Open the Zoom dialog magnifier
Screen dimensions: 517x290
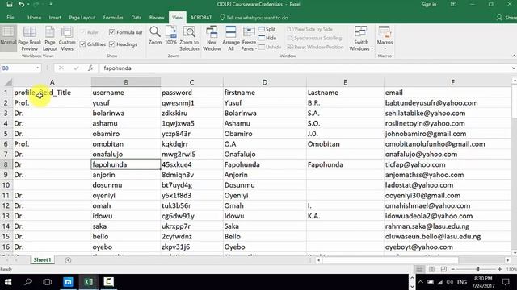pos(154,35)
